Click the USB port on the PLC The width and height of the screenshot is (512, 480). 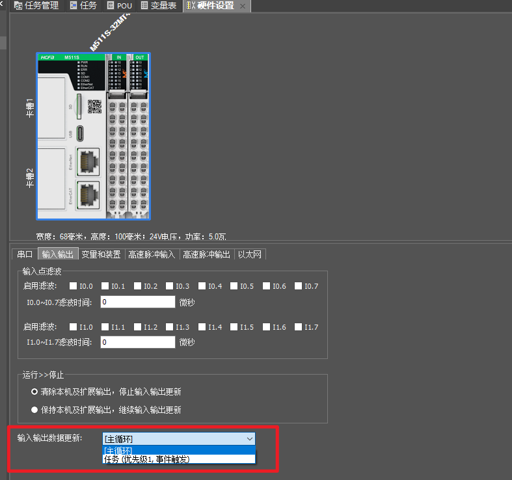(79, 133)
